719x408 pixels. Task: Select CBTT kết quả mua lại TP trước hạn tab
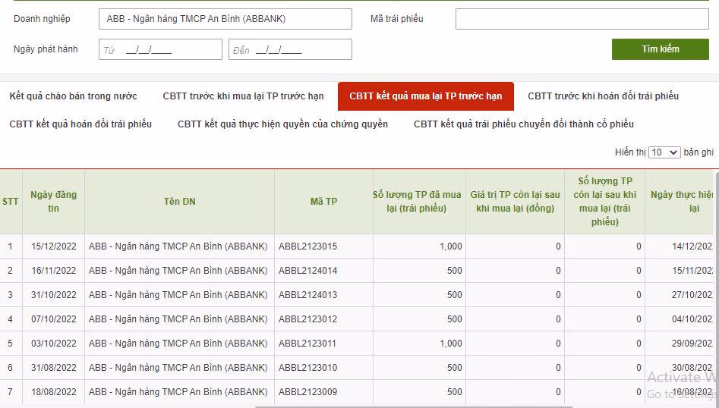426,96
